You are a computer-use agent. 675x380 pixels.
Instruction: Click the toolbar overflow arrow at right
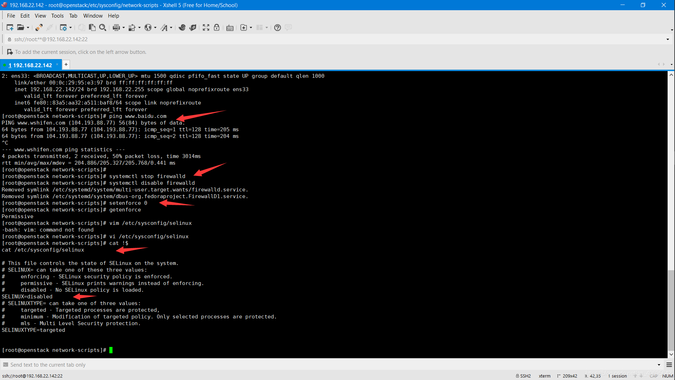click(672, 30)
